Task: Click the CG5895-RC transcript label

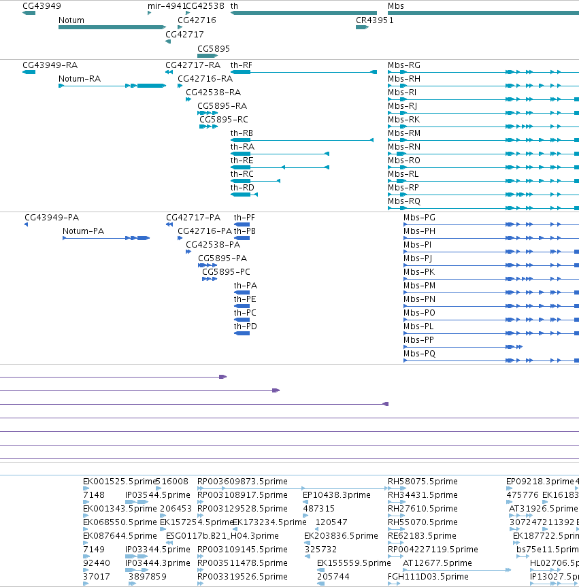Action: pos(224,120)
